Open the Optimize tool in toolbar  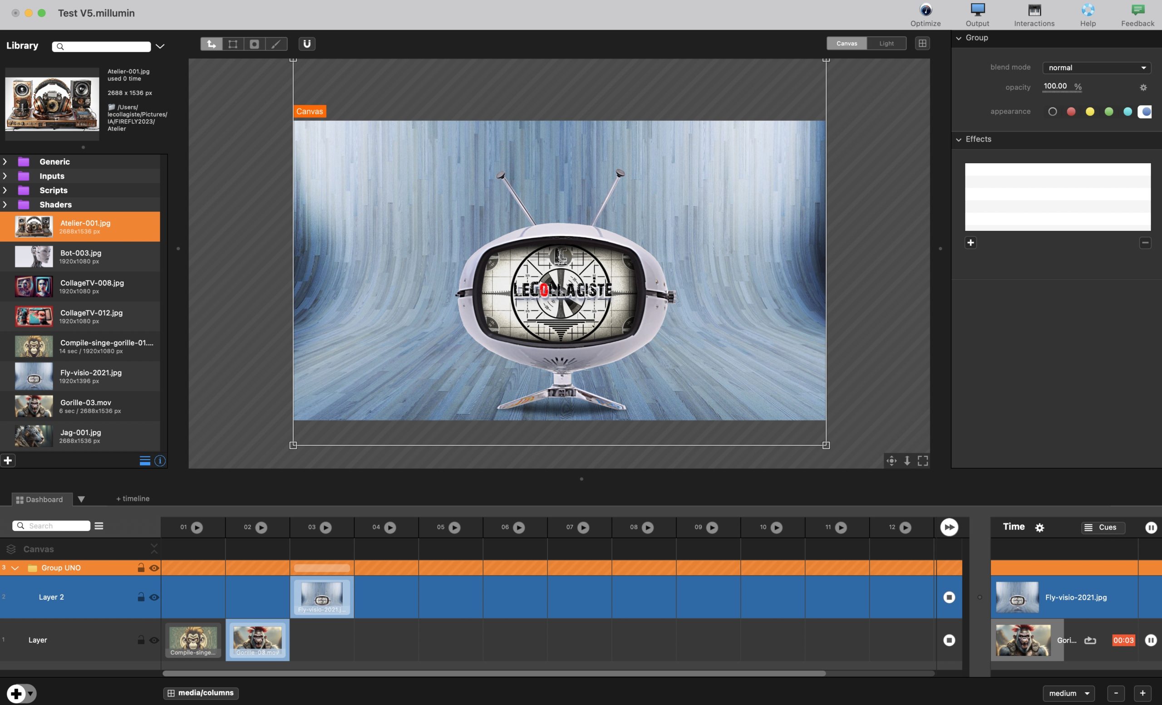point(925,15)
